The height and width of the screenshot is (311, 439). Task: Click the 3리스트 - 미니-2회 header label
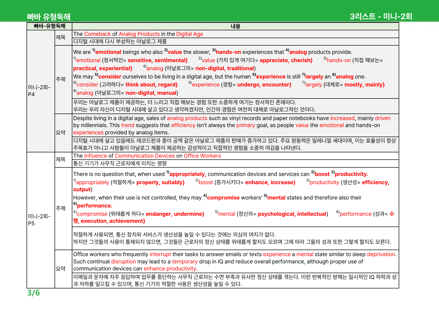coord(381,17)
